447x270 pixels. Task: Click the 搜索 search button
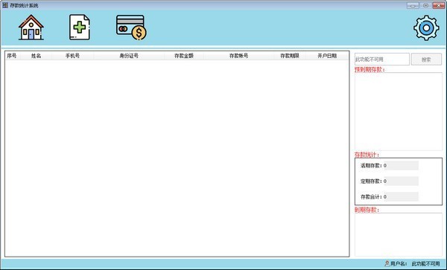tap(426, 60)
